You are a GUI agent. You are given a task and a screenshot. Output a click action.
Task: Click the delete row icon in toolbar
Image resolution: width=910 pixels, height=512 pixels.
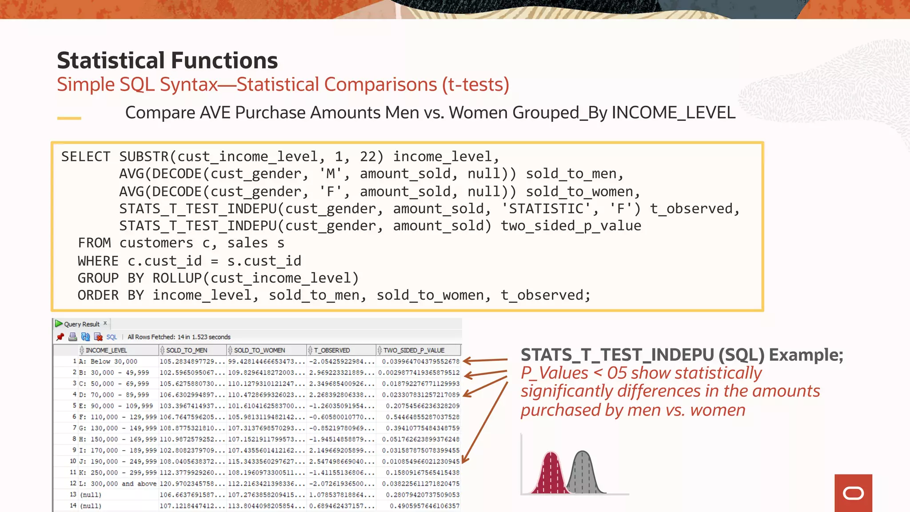pos(98,337)
